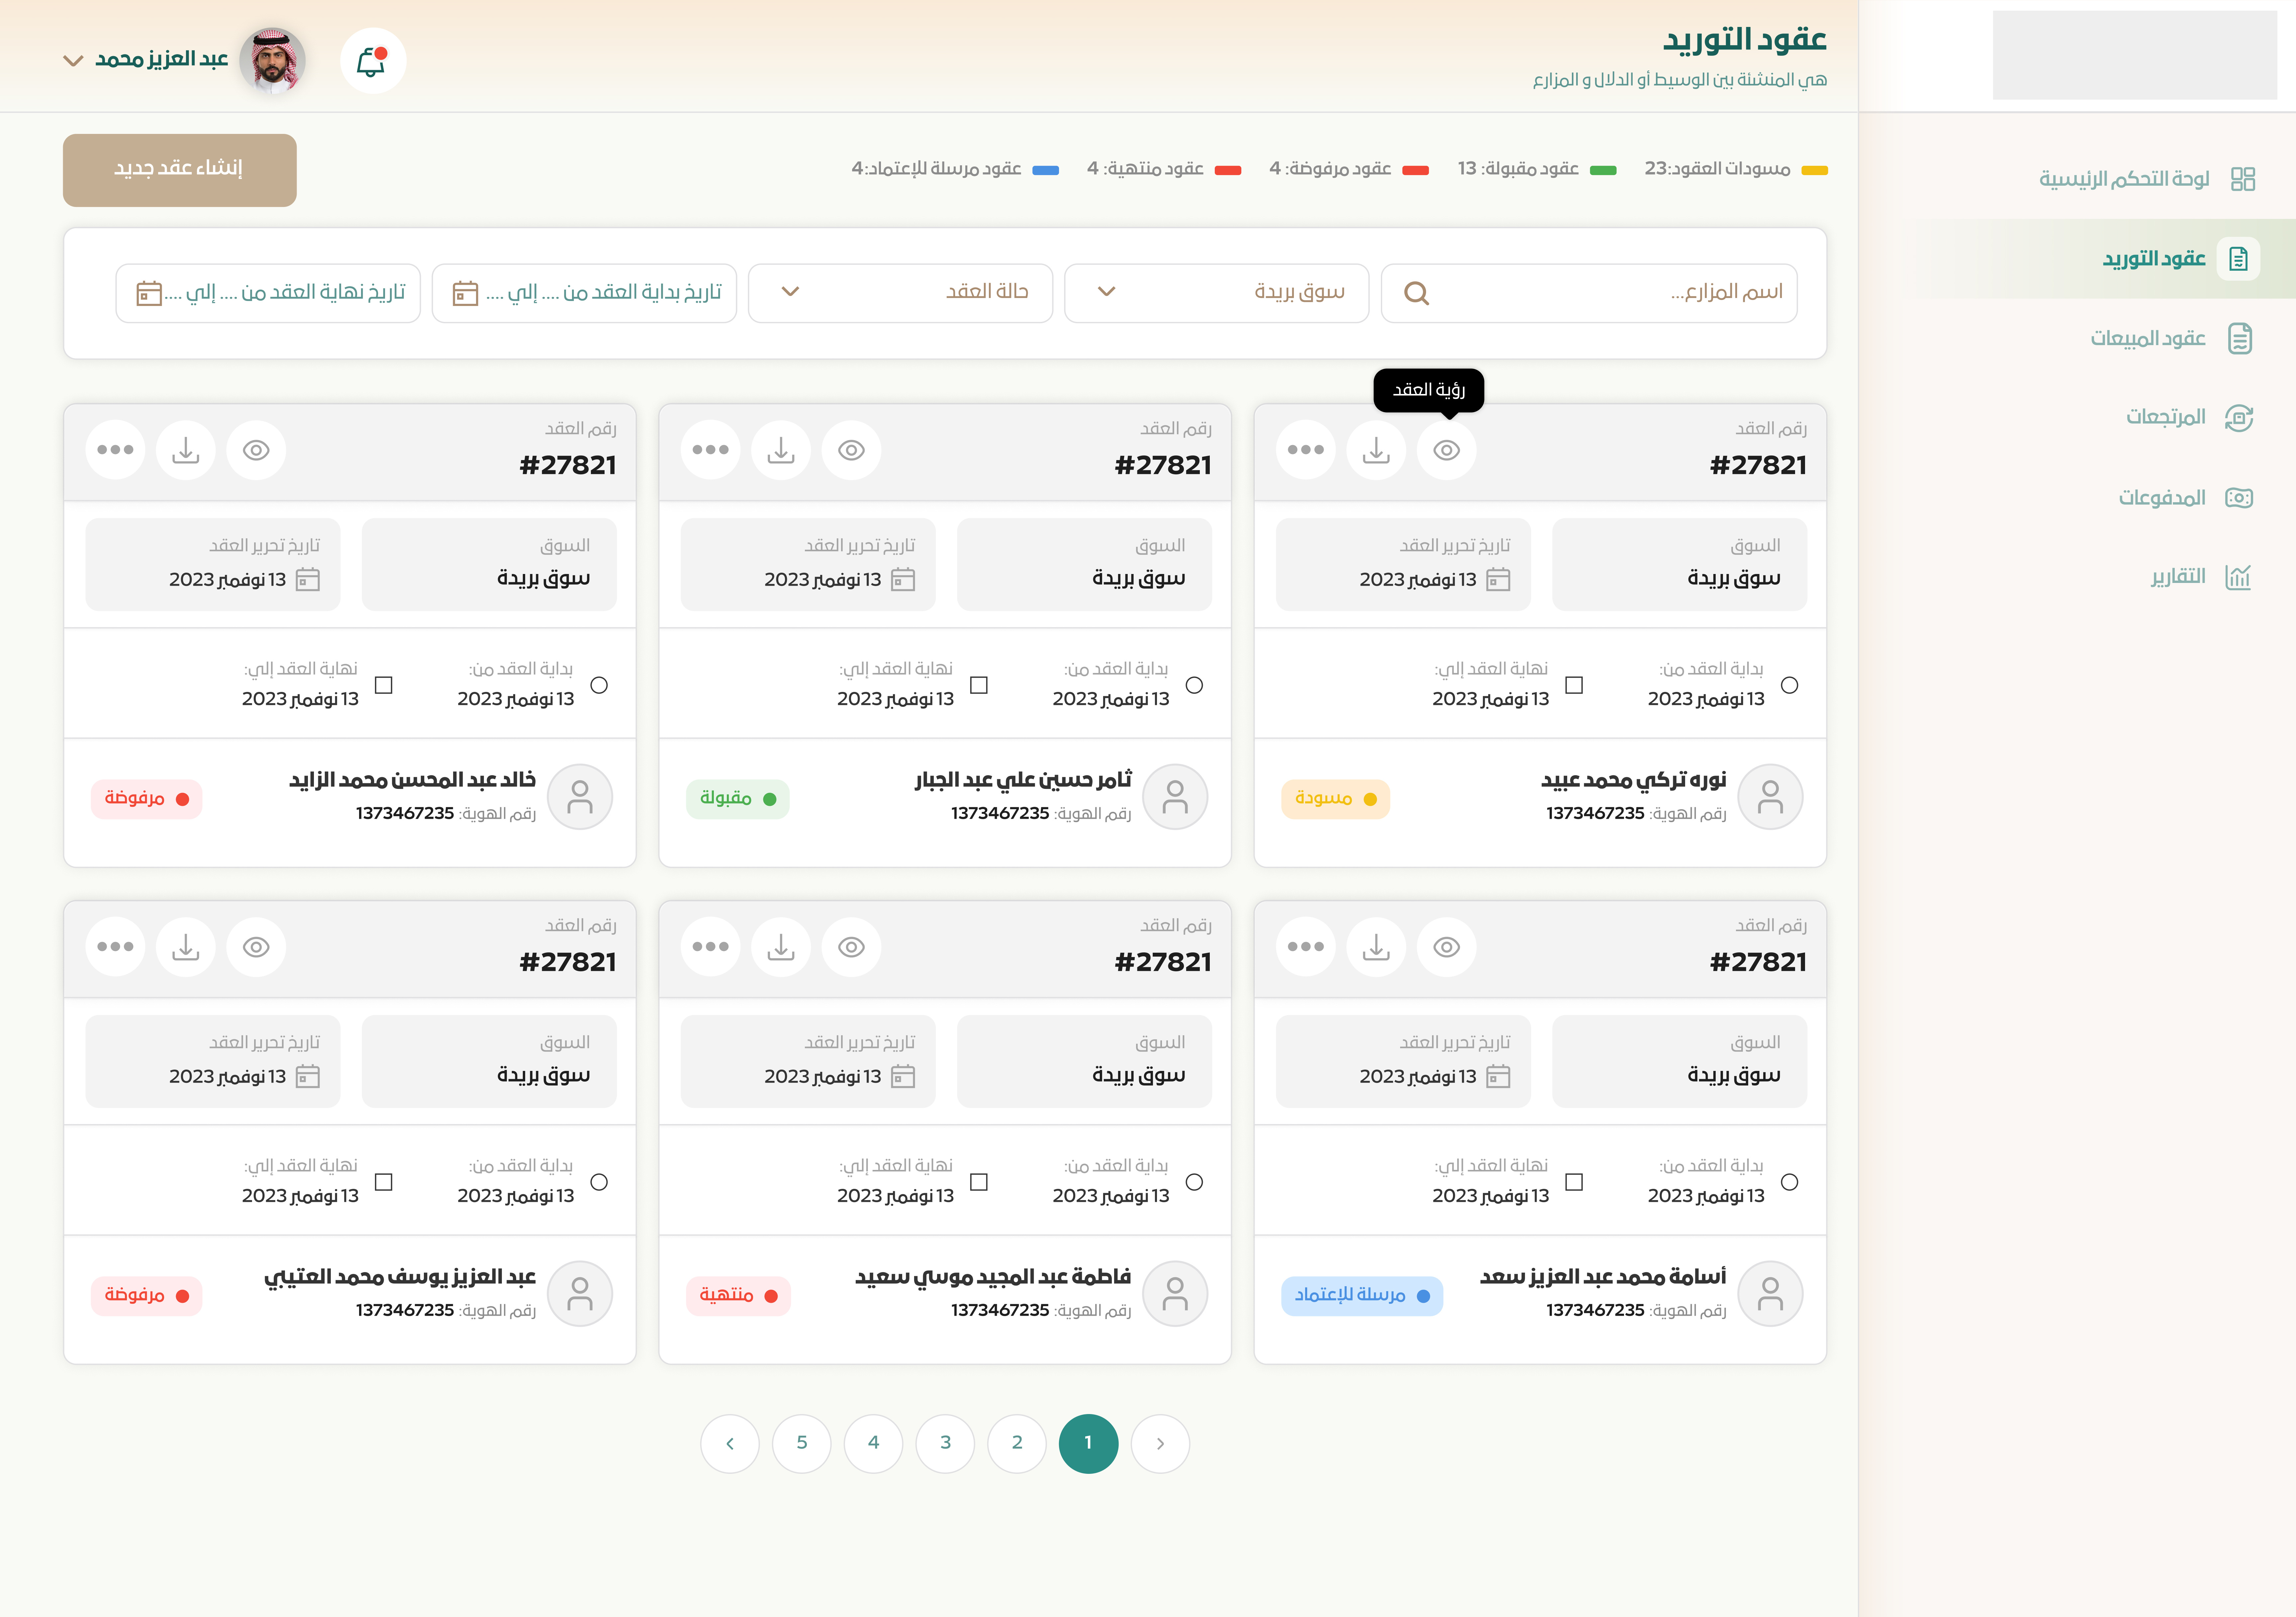Open التقارير in sidebar
Image resolution: width=2296 pixels, height=1617 pixels.
point(2201,577)
